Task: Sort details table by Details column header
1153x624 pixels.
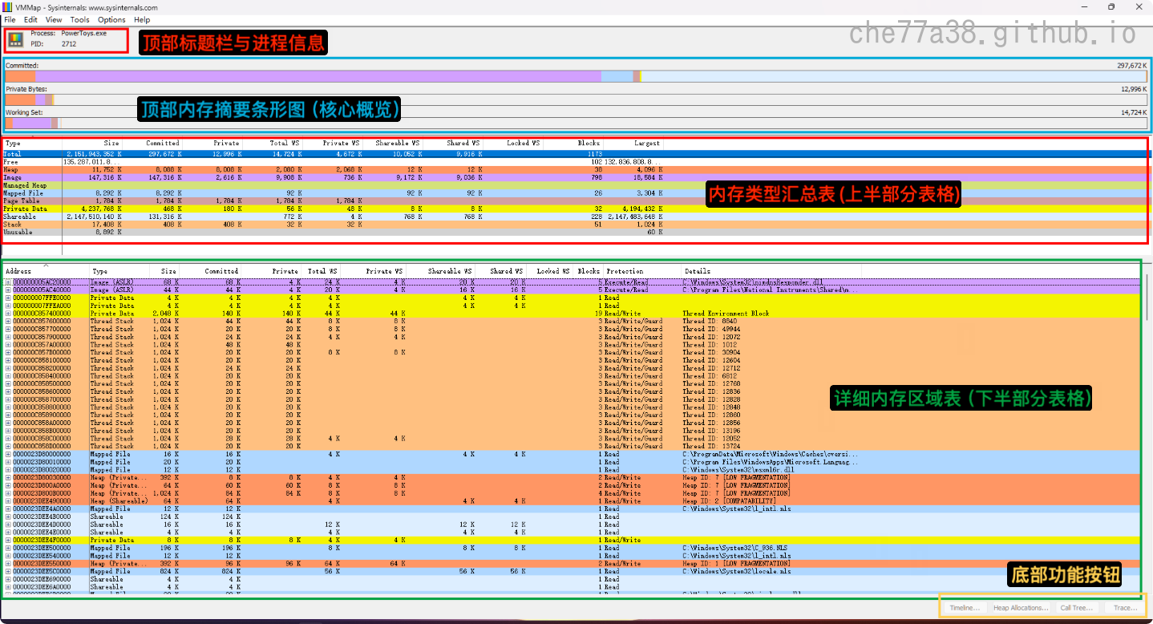Action: click(771, 271)
